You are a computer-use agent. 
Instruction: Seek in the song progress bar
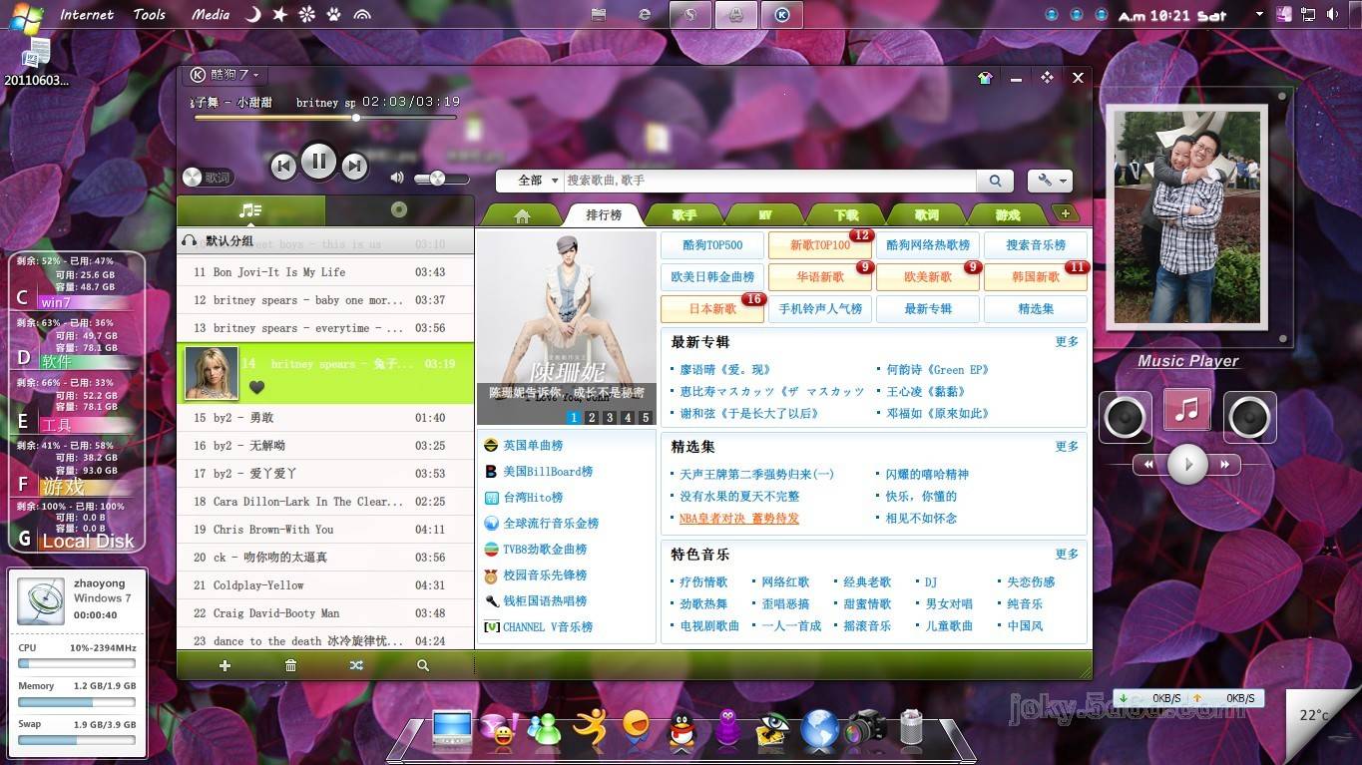click(325, 118)
